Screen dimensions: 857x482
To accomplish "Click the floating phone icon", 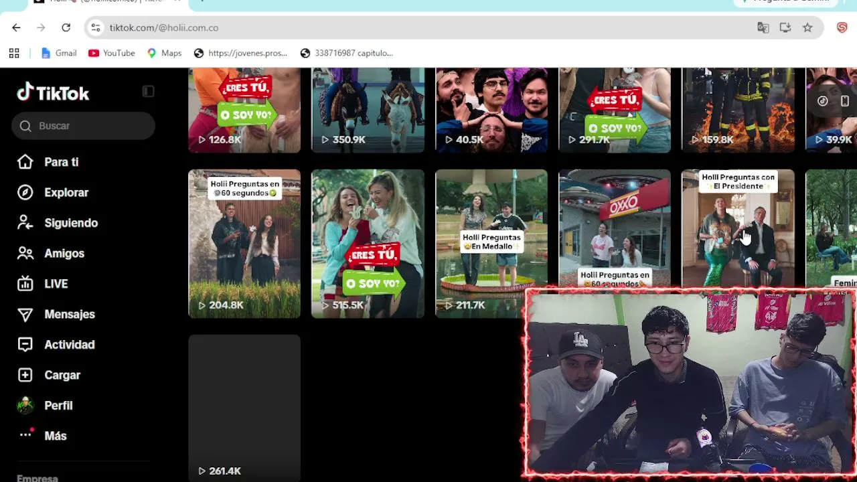I will coord(845,101).
